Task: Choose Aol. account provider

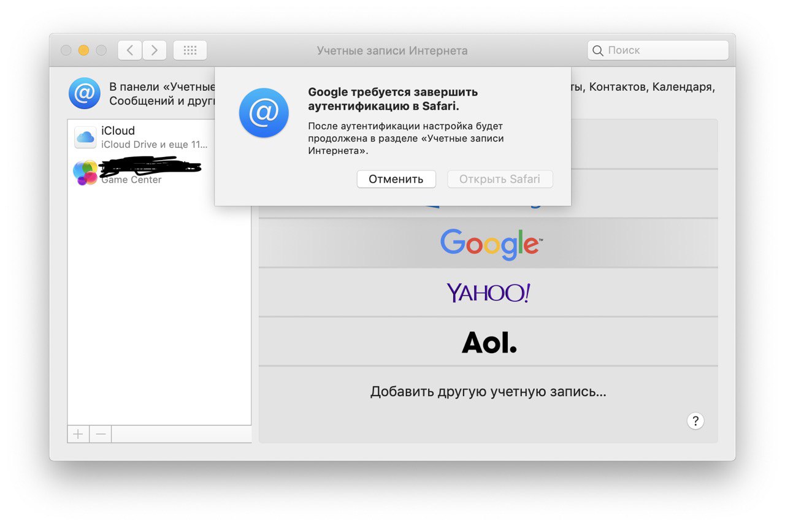Action: [488, 342]
